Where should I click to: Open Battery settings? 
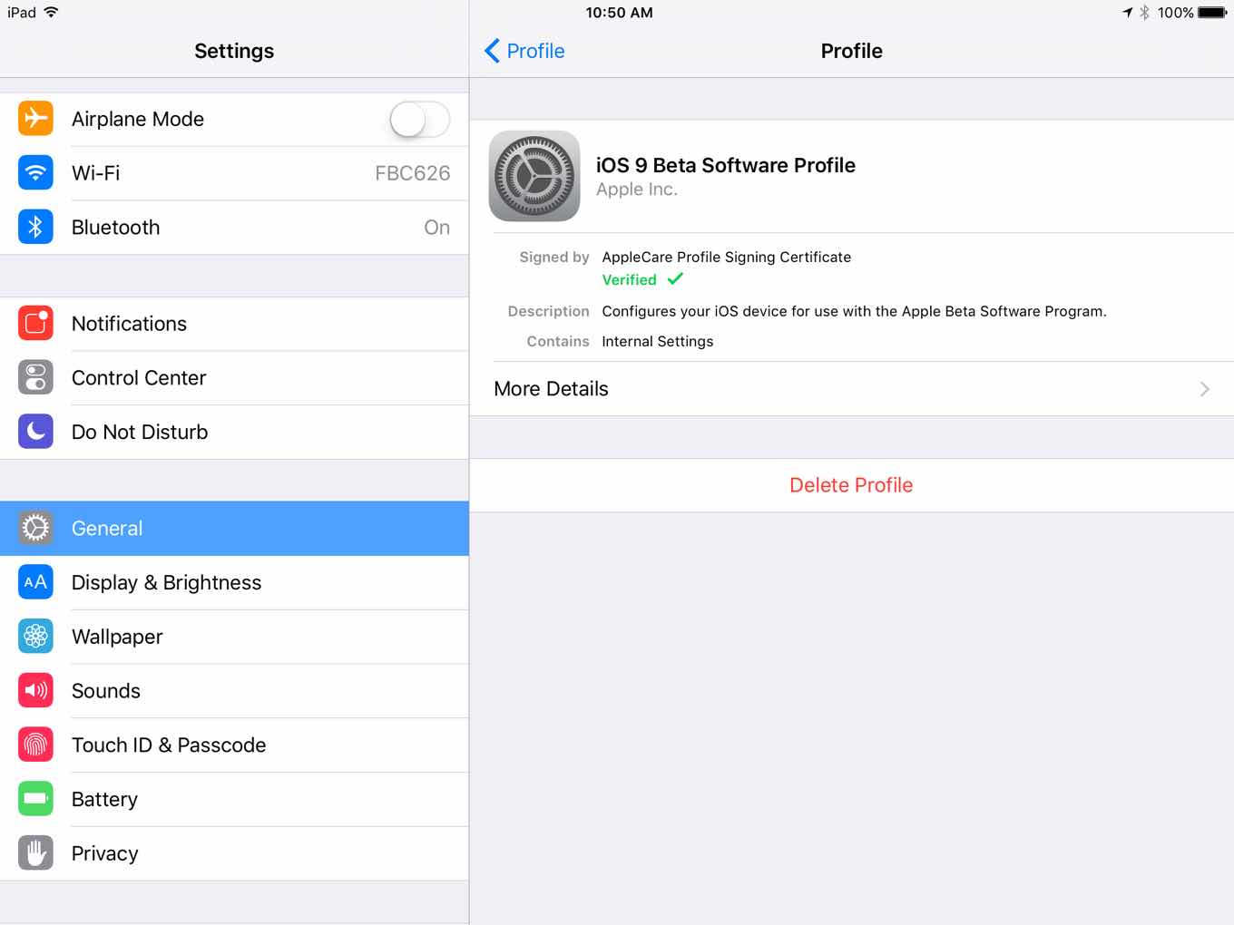(234, 800)
